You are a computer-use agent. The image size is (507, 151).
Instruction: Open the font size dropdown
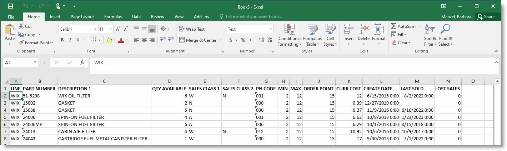click(111, 29)
